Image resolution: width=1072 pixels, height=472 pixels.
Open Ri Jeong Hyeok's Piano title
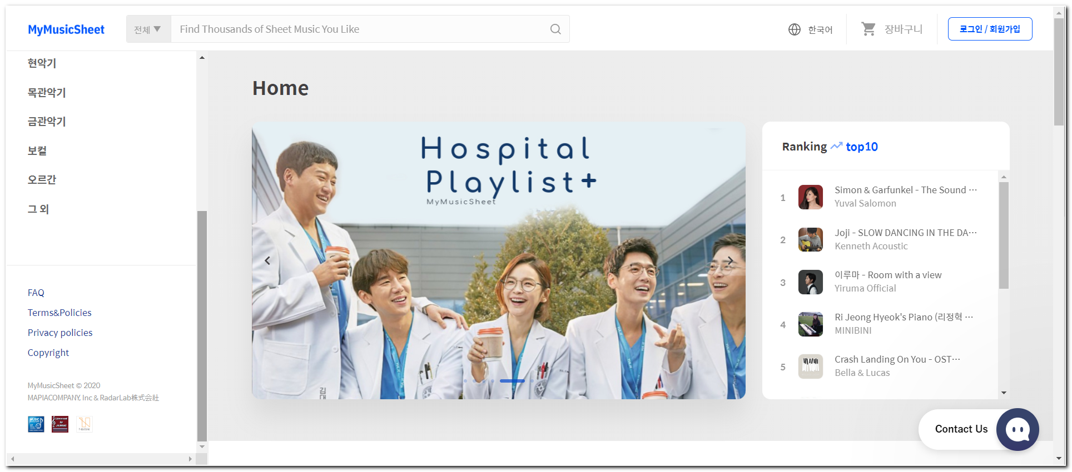(904, 317)
